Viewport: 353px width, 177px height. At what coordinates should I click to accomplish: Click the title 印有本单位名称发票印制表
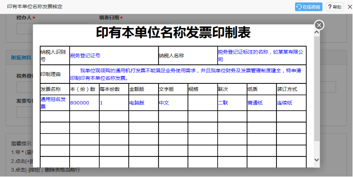173,33
